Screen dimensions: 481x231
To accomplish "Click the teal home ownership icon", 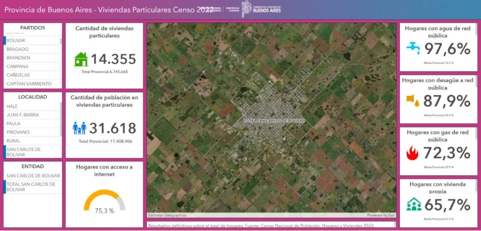I will (414, 204).
